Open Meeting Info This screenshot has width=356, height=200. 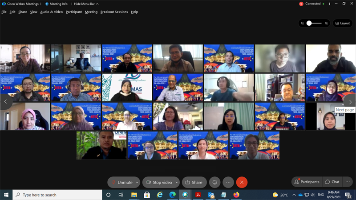56,4
